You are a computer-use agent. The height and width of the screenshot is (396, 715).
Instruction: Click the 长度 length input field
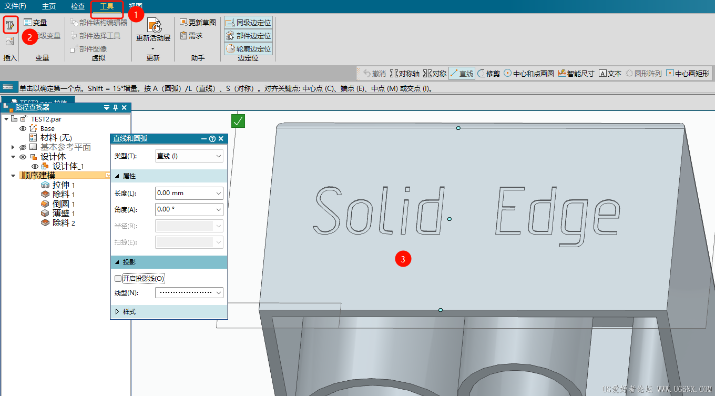click(185, 193)
